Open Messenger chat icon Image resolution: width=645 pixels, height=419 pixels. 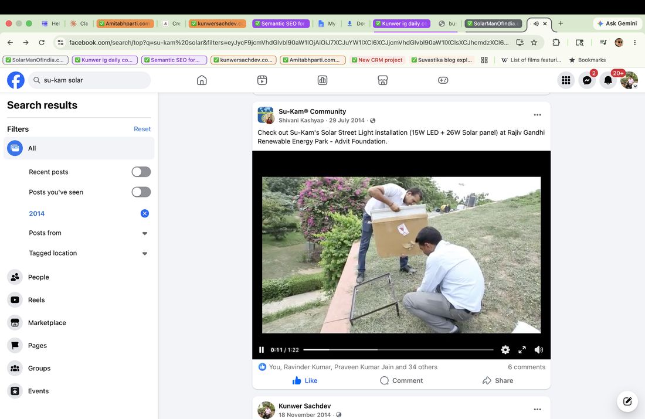(x=587, y=80)
